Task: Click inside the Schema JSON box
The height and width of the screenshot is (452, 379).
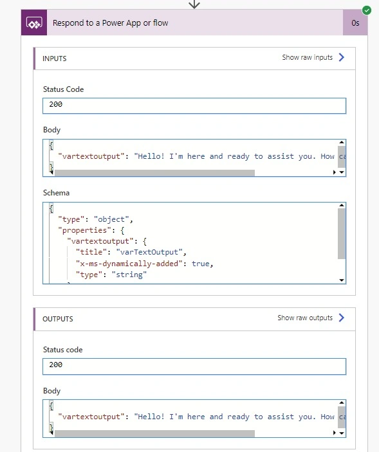Action: coord(190,243)
